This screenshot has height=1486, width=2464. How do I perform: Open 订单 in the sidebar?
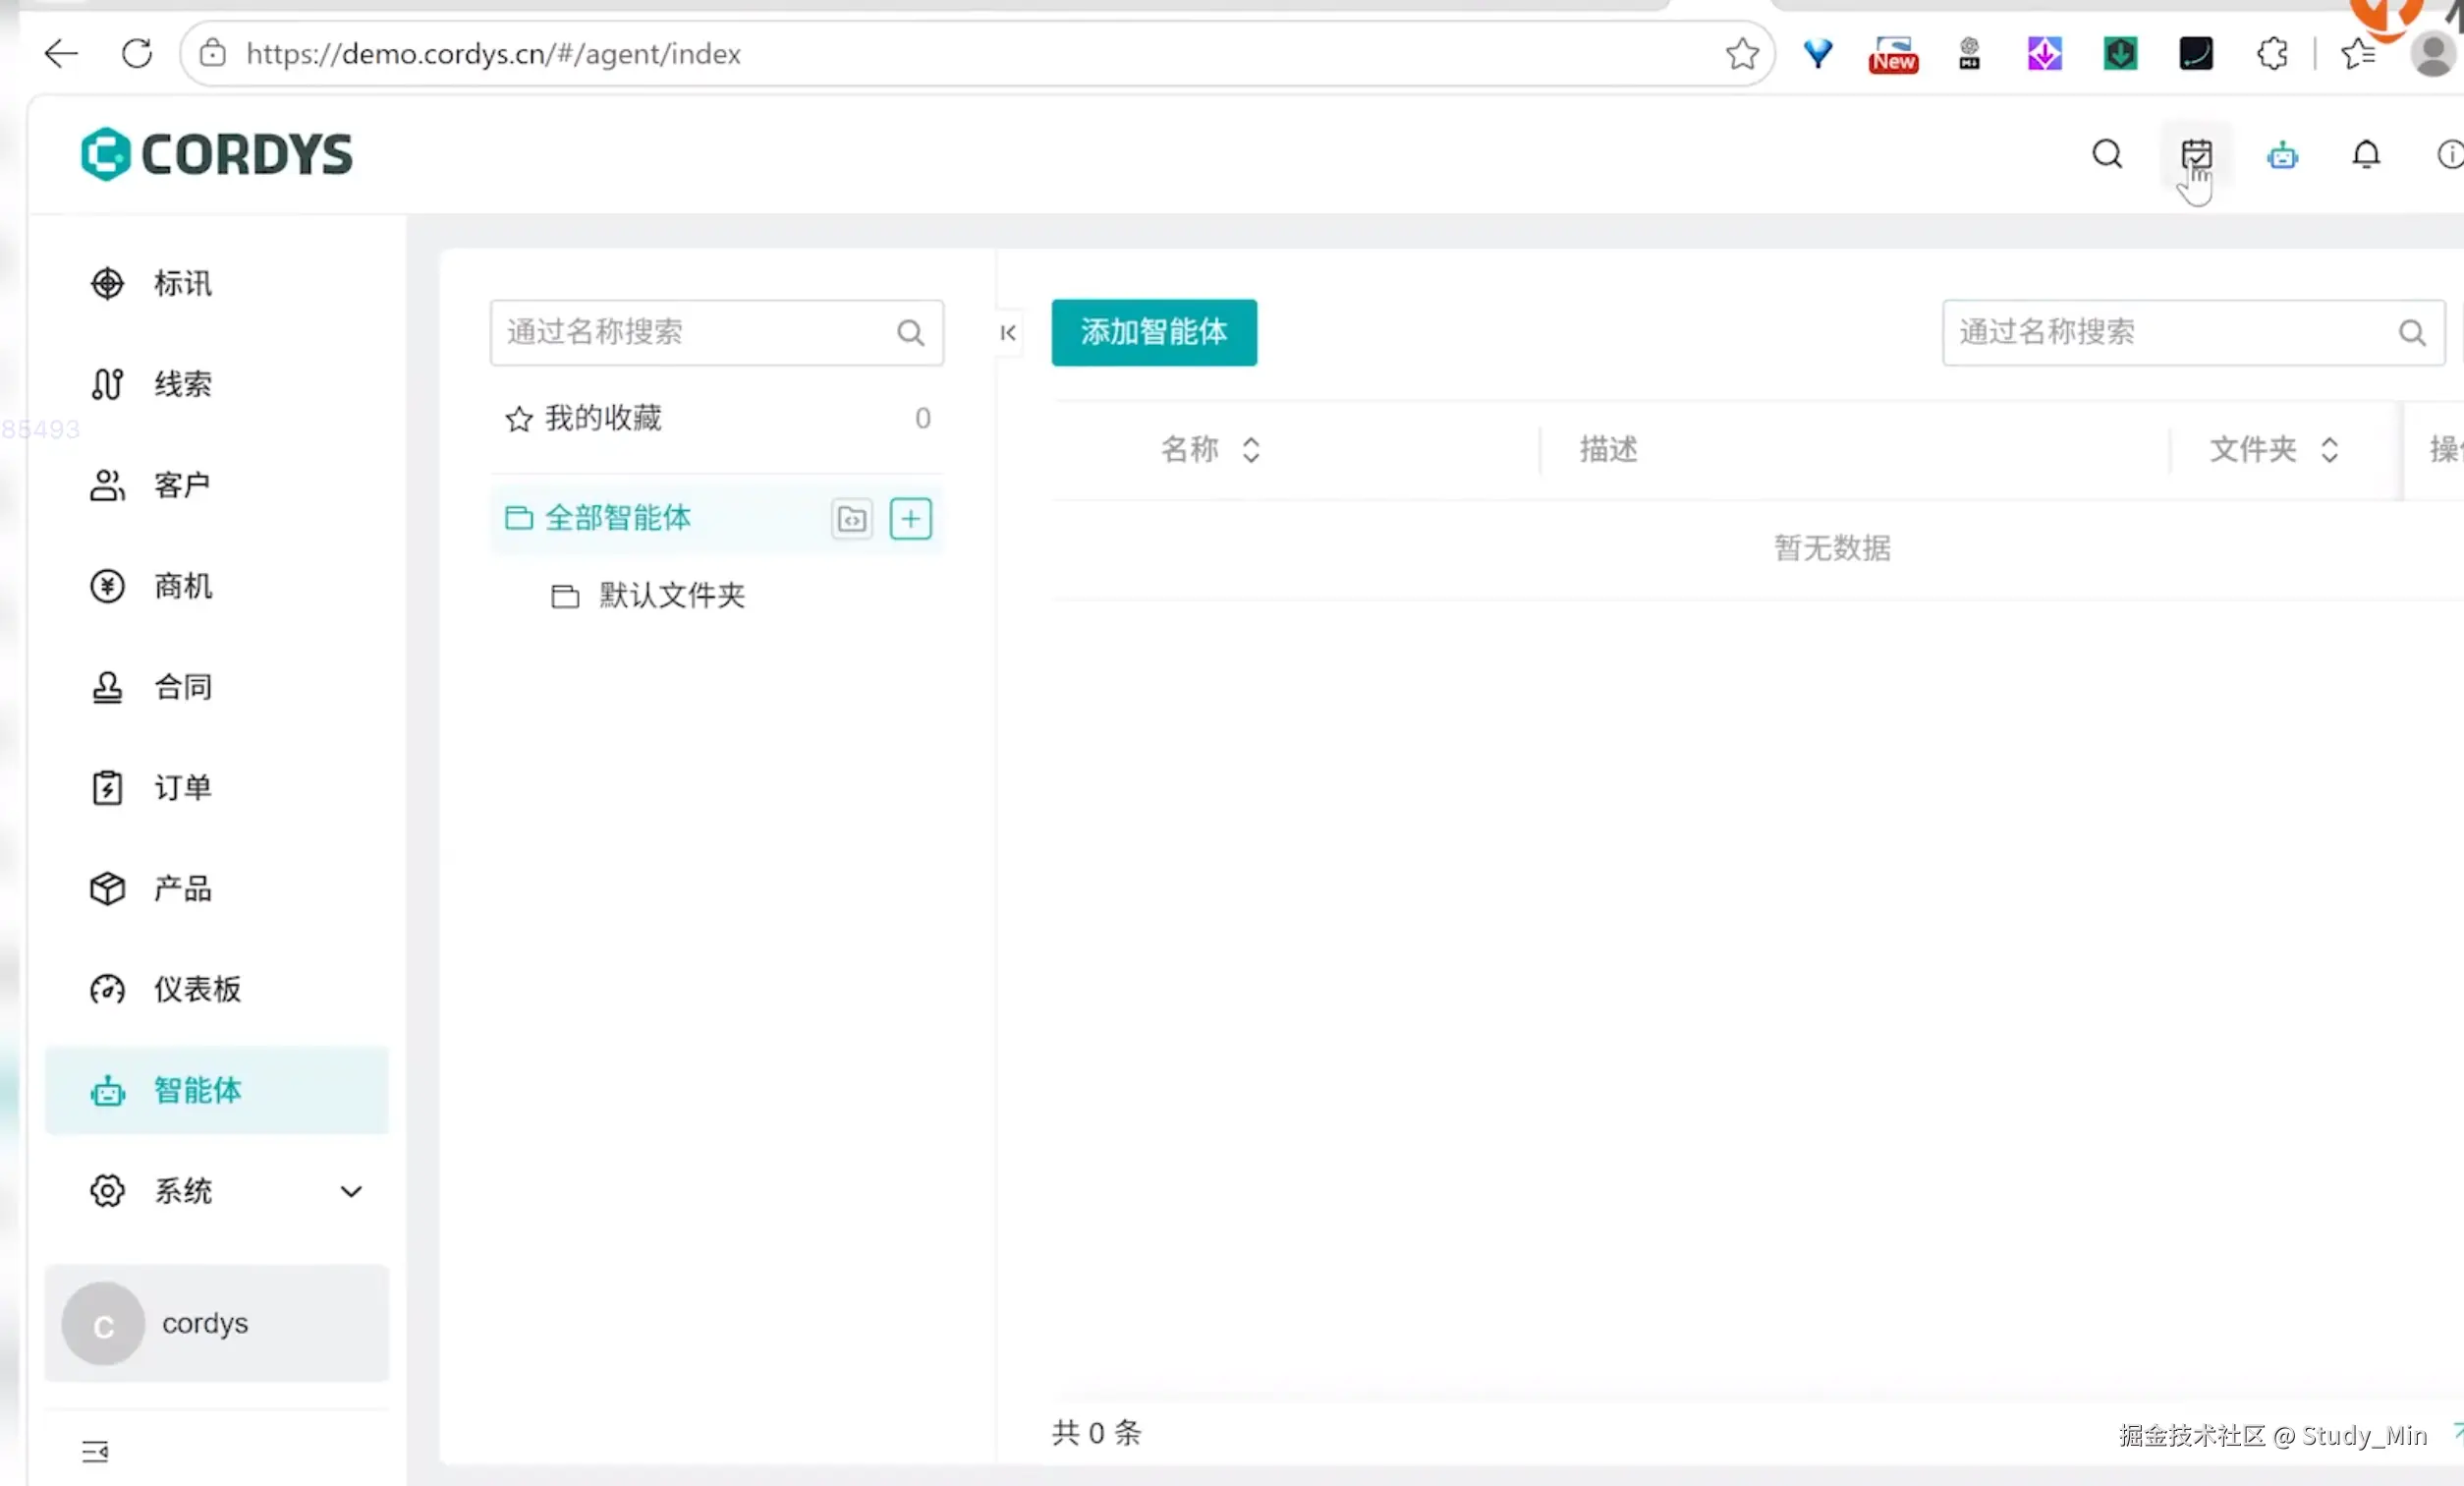[x=216, y=787]
